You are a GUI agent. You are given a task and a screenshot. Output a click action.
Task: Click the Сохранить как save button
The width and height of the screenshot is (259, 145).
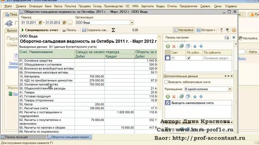pyautogui.click(x=96, y=30)
